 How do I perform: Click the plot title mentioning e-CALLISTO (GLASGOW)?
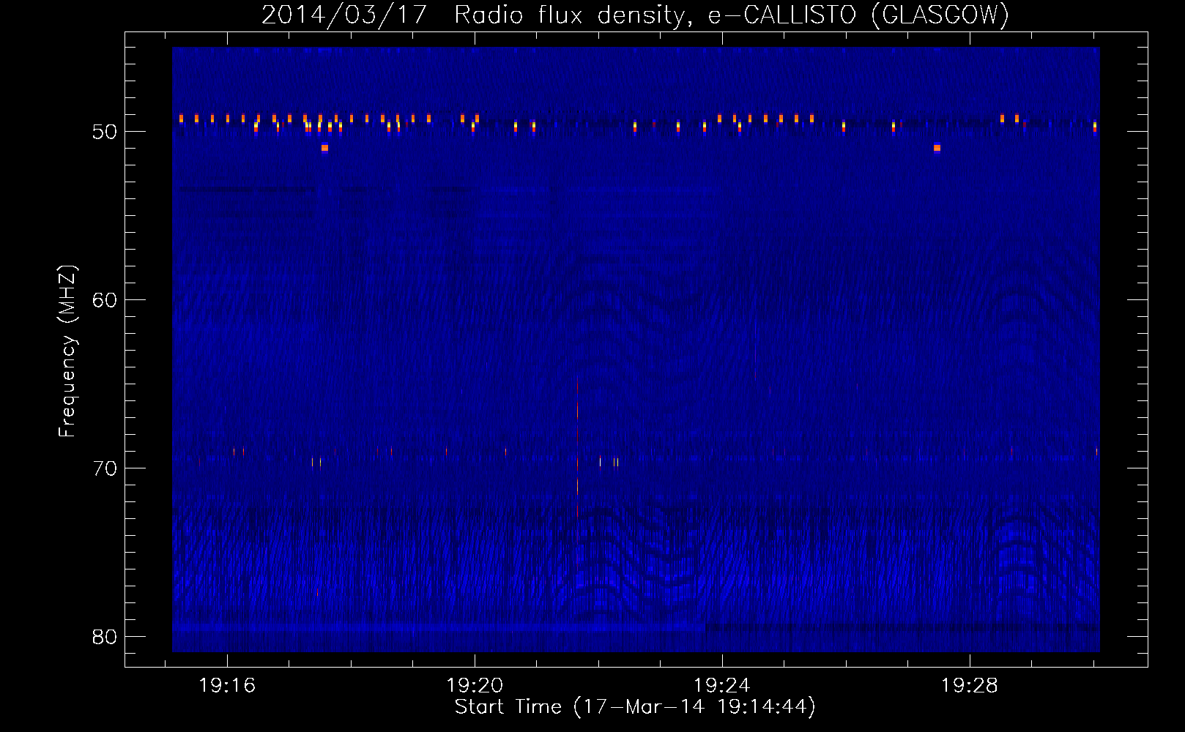coord(635,15)
